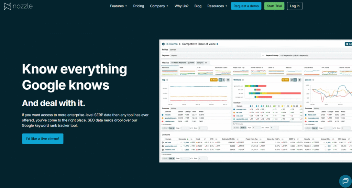Open settings gear in Top panel
Image resolution: width=352 pixels, height=188 pixels.
coord(227,80)
